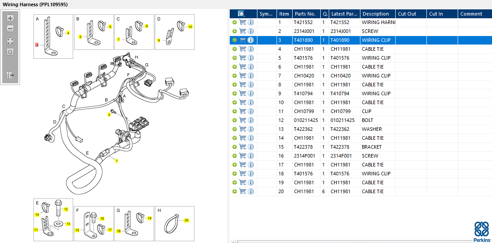Click the four-square grid view icon
This screenshot has height=243, width=492.
[10, 41]
